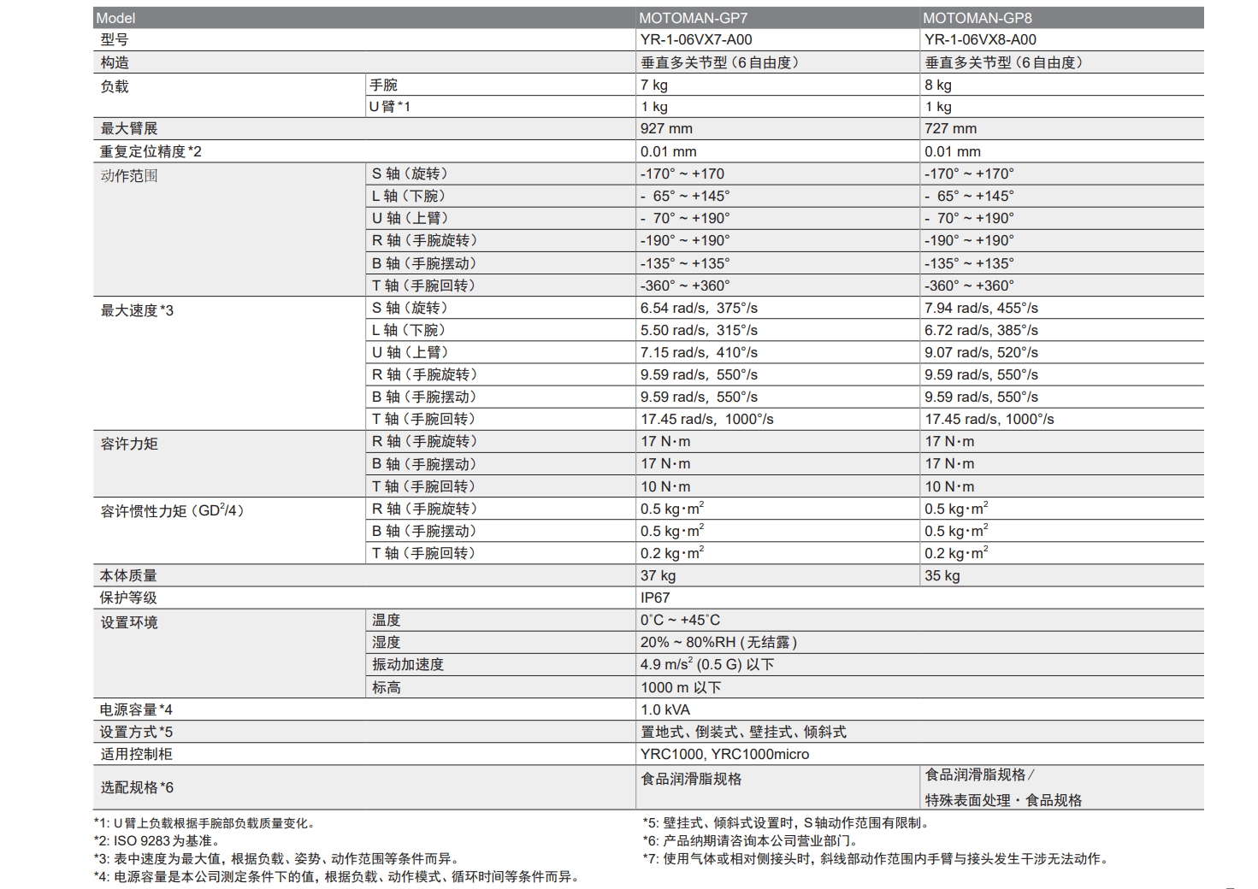
Task: Click the 727 mm maximum reach value
Action: pos(950,128)
